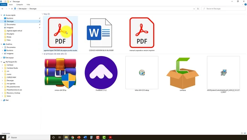Collapse the OneDrive tree section

click(x=1, y=44)
